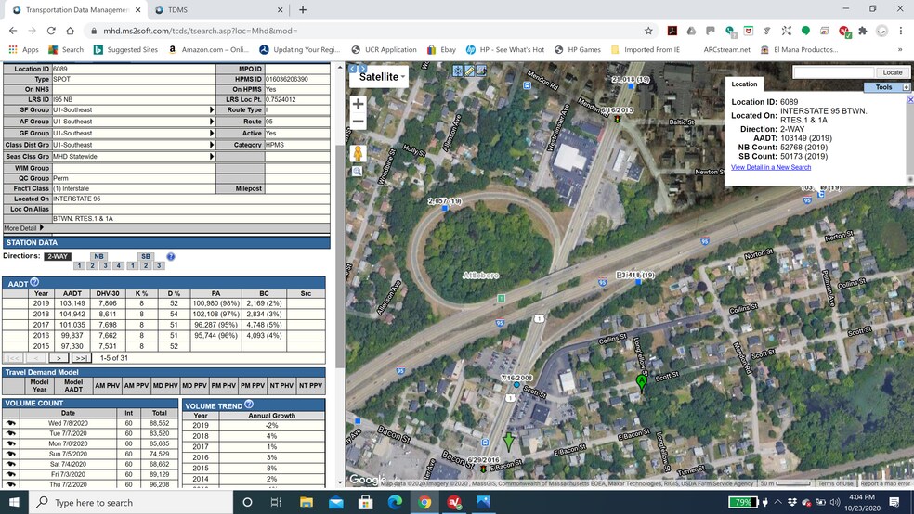Image resolution: width=914 pixels, height=514 pixels.
Task: Expand the Class Dist Grp arrow
Action: click(212, 145)
